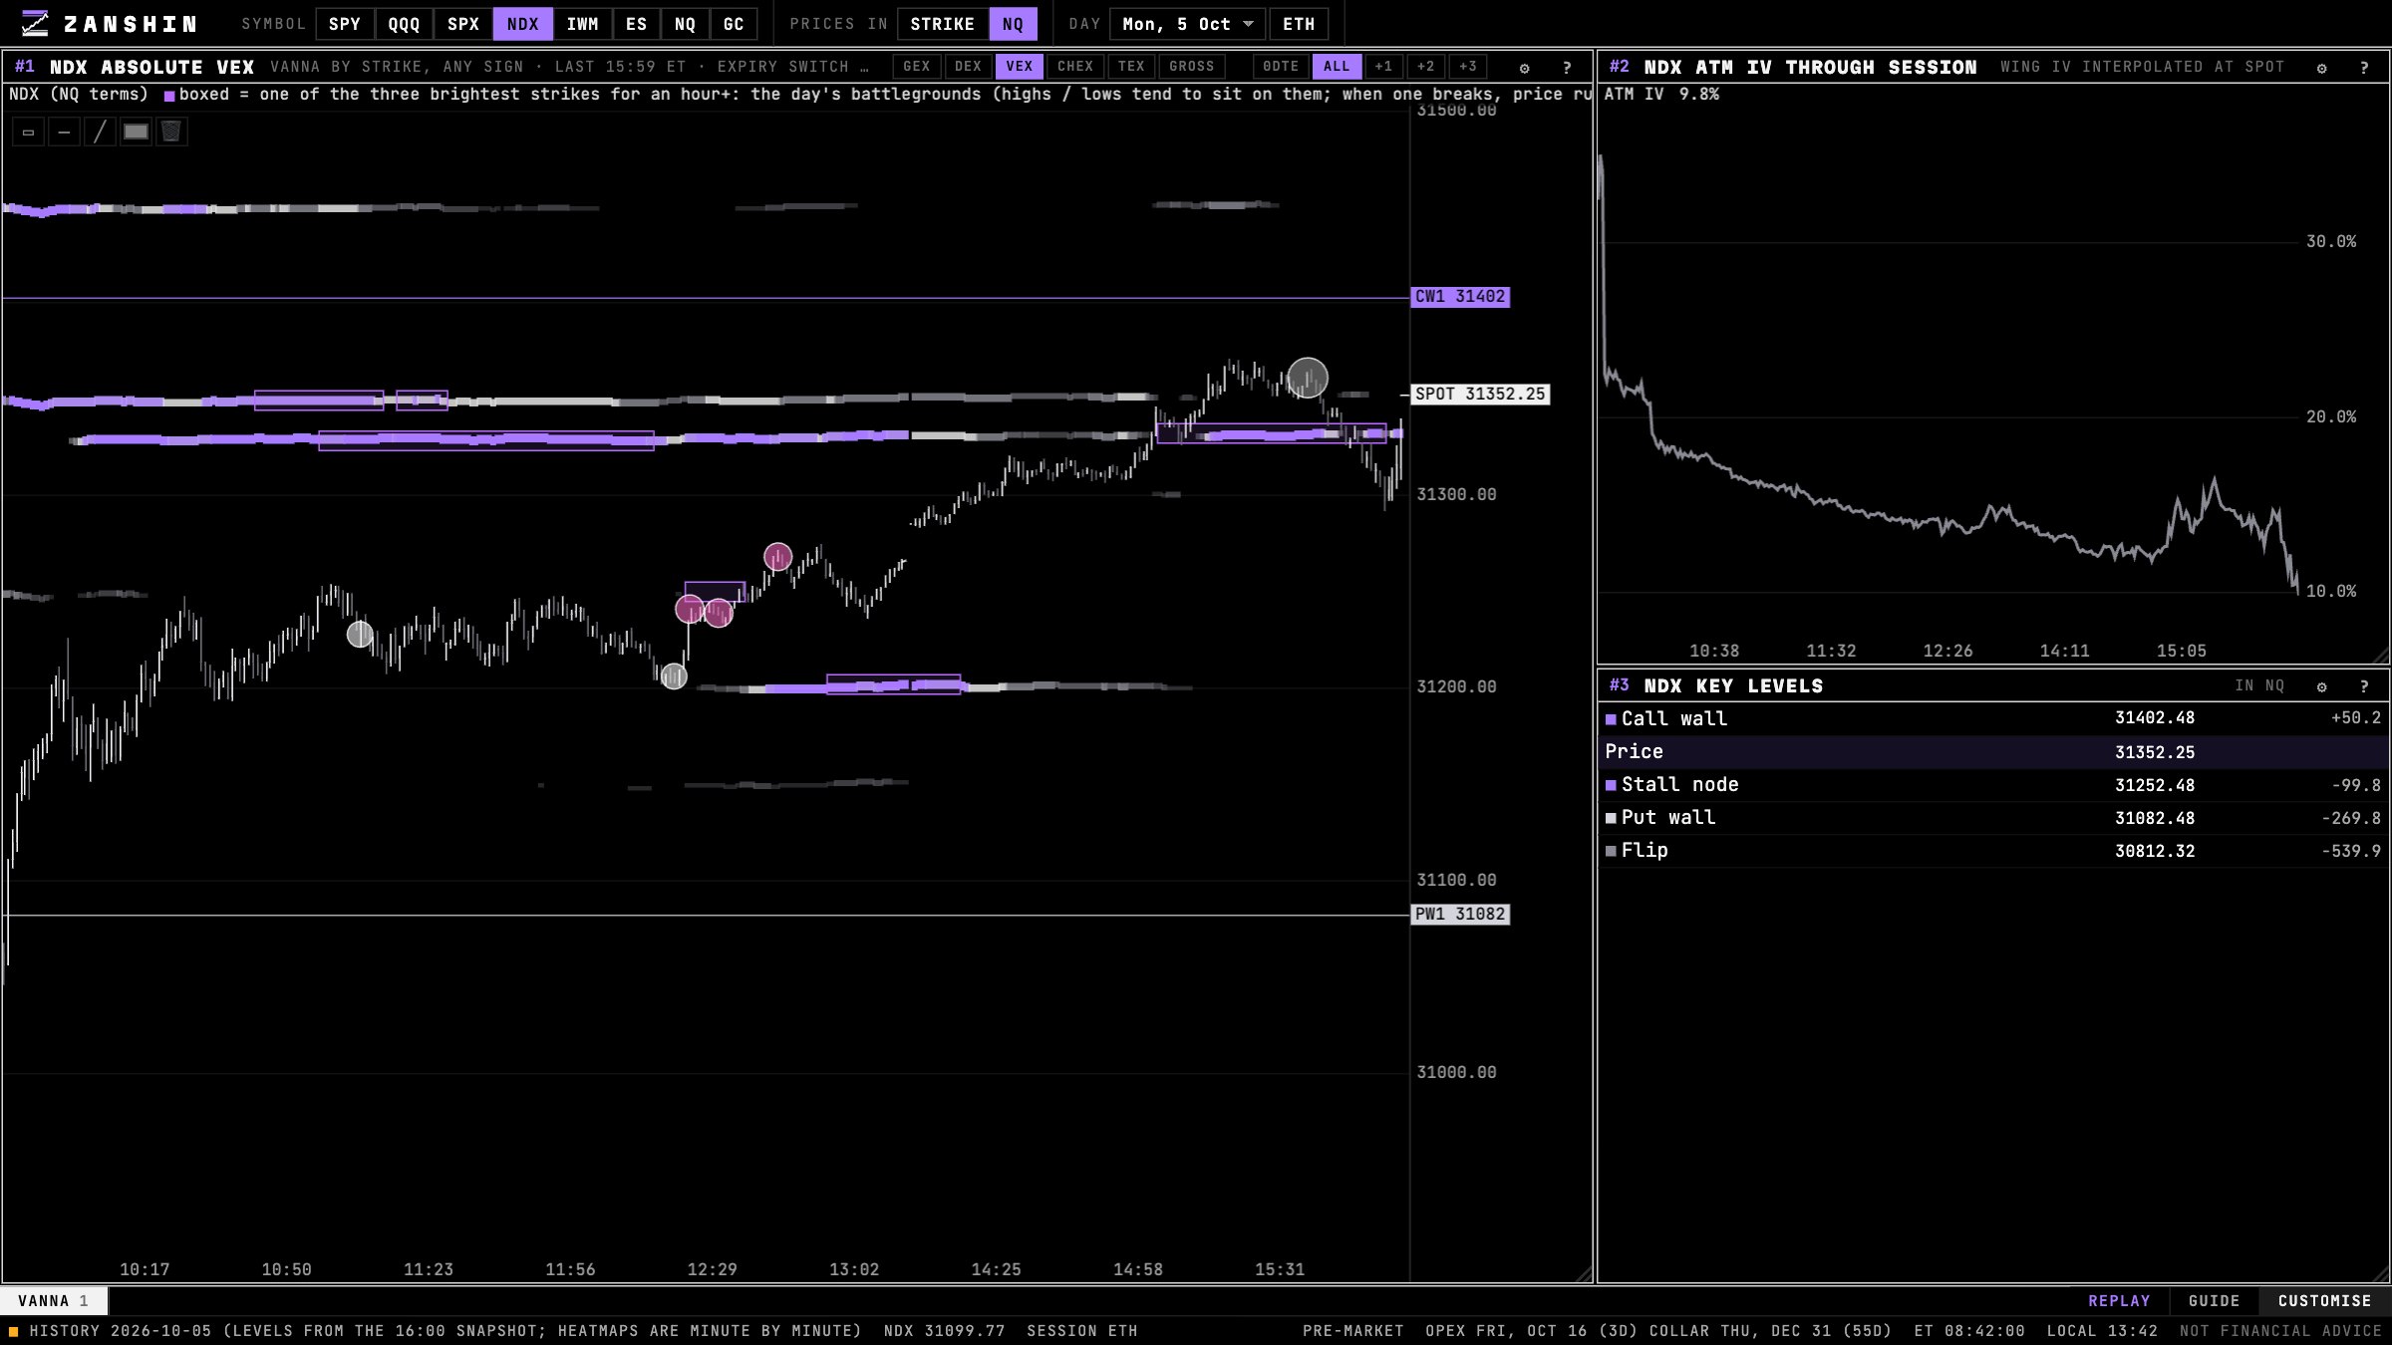Select IWM symbol

click(582, 24)
